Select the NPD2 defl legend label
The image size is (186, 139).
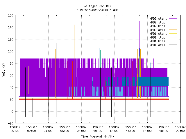coord(157,30)
